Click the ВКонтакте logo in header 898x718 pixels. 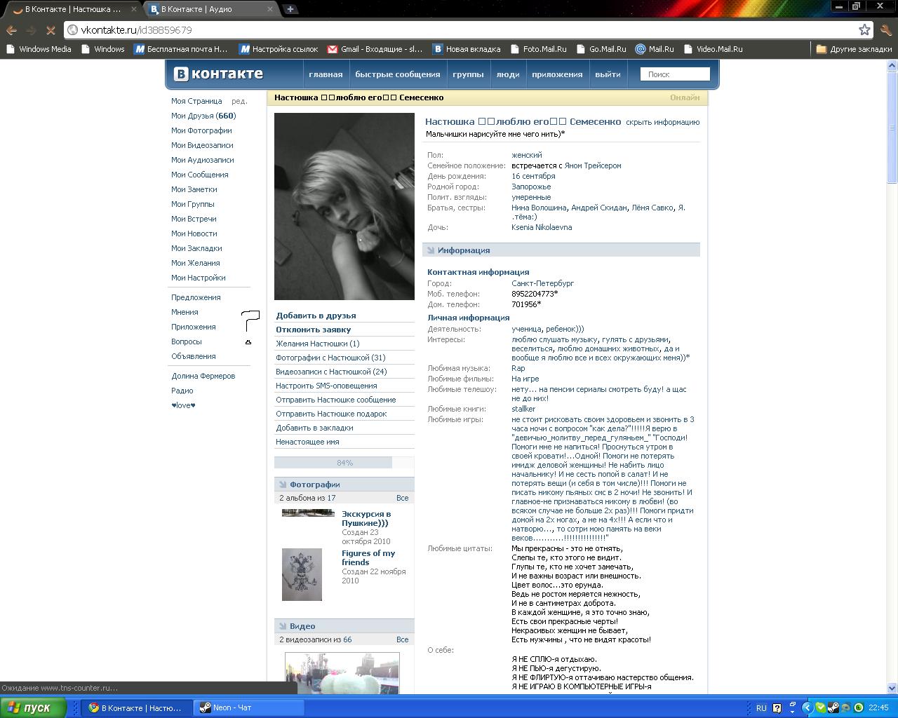[x=218, y=74]
